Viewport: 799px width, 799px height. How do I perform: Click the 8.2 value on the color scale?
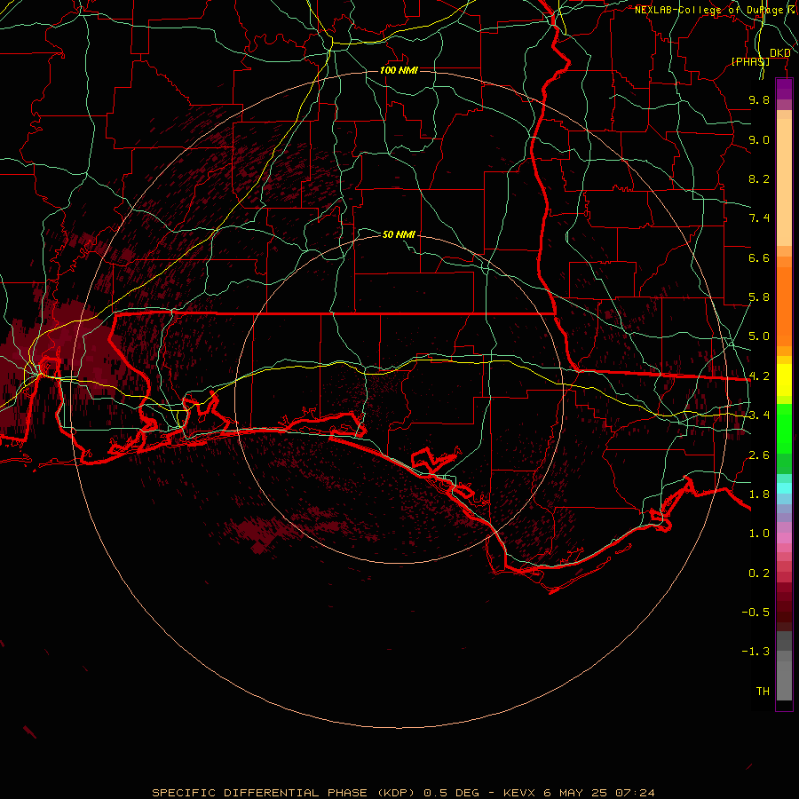(x=759, y=178)
